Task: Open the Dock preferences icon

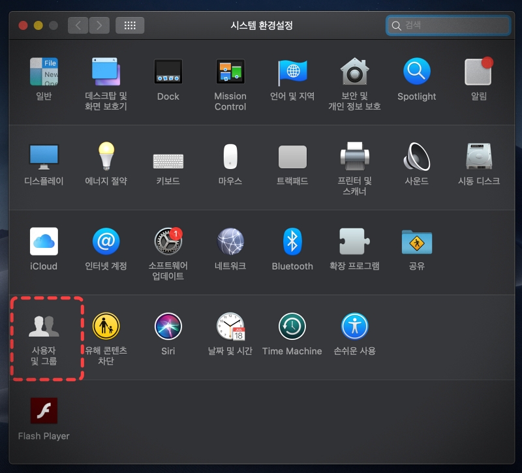Action: tap(168, 72)
